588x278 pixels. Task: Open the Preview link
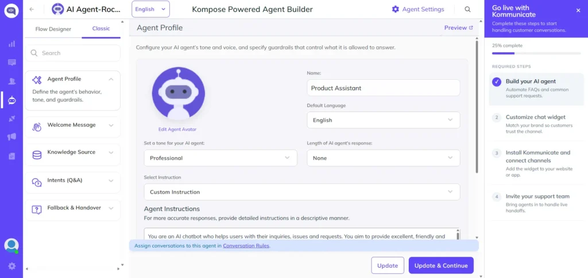(458, 28)
